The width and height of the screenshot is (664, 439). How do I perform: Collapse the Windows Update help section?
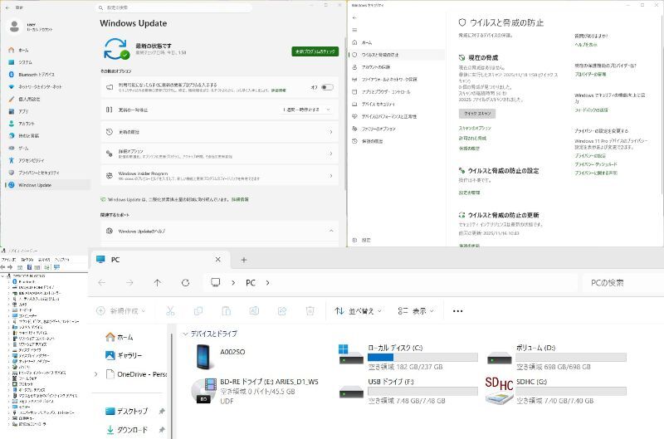click(330, 231)
